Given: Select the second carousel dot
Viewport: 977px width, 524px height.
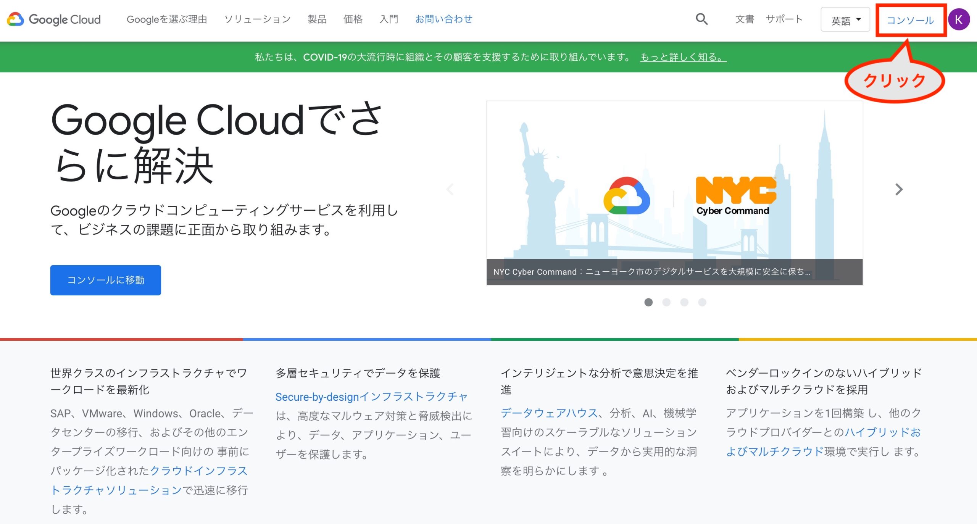Looking at the screenshot, I should (x=666, y=302).
